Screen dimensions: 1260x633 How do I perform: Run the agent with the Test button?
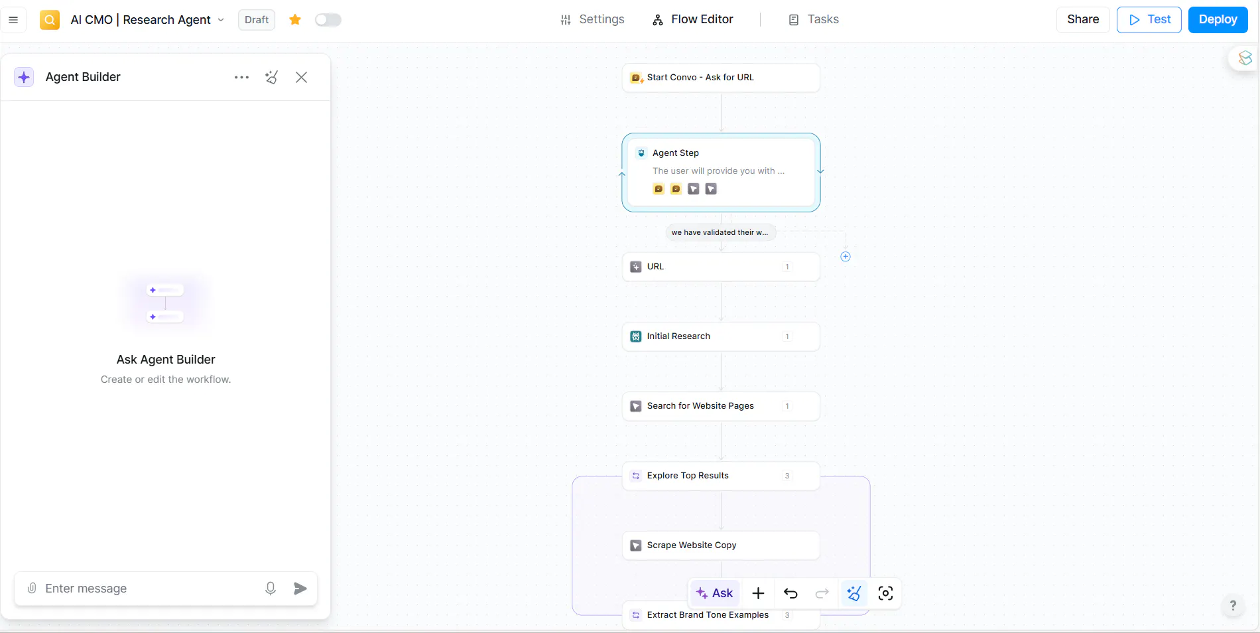click(x=1149, y=20)
